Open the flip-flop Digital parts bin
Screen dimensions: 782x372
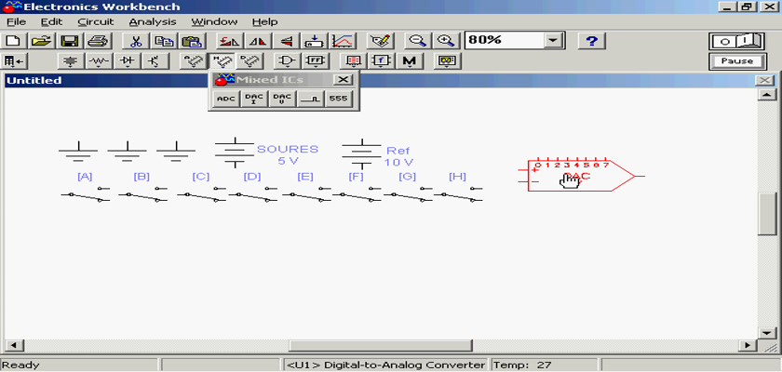(x=315, y=61)
